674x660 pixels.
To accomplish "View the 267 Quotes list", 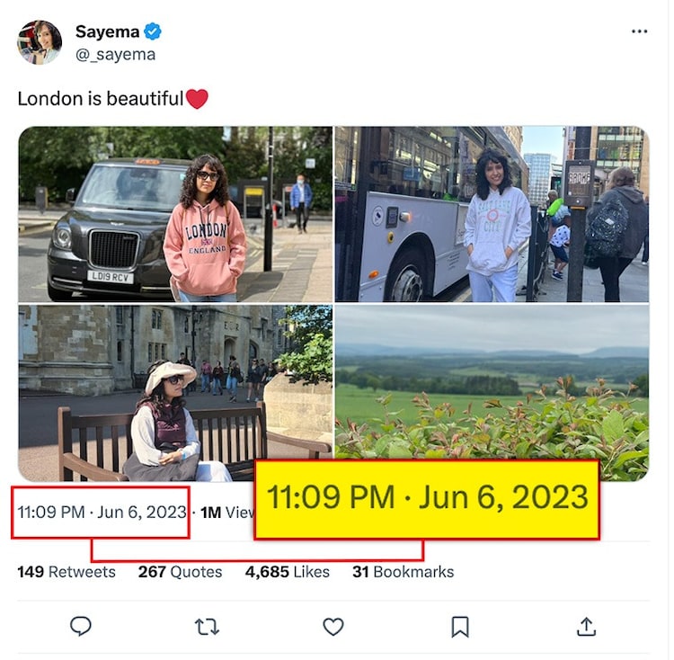I will [x=180, y=572].
